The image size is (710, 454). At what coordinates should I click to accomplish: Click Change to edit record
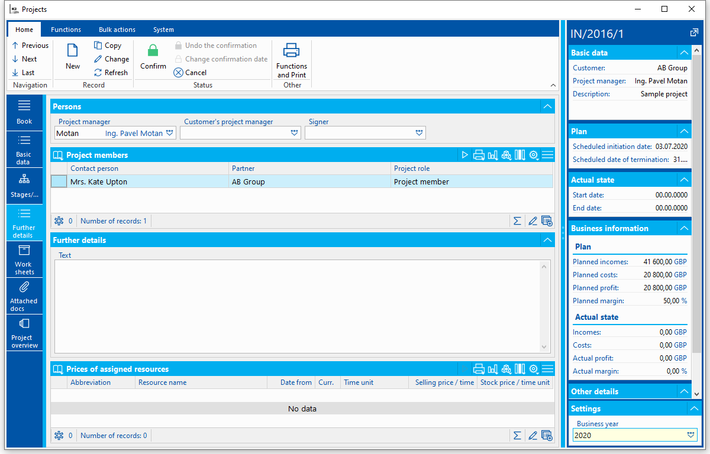[111, 59]
